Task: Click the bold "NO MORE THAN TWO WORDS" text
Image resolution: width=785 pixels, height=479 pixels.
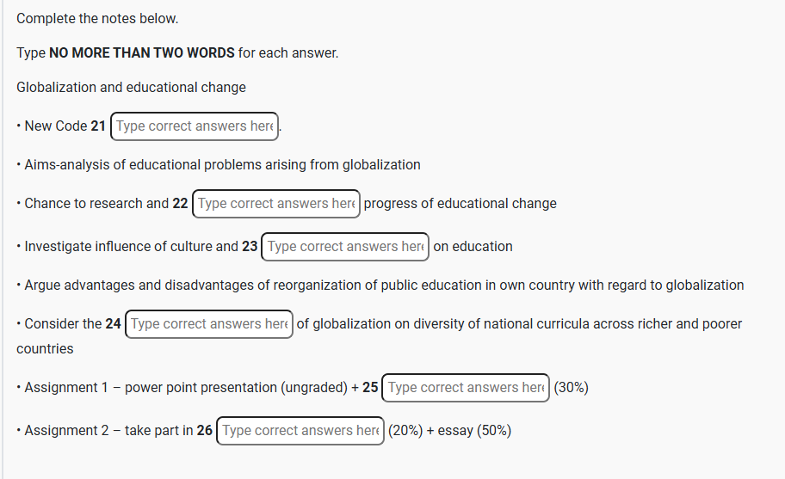Action: pos(142,53)
